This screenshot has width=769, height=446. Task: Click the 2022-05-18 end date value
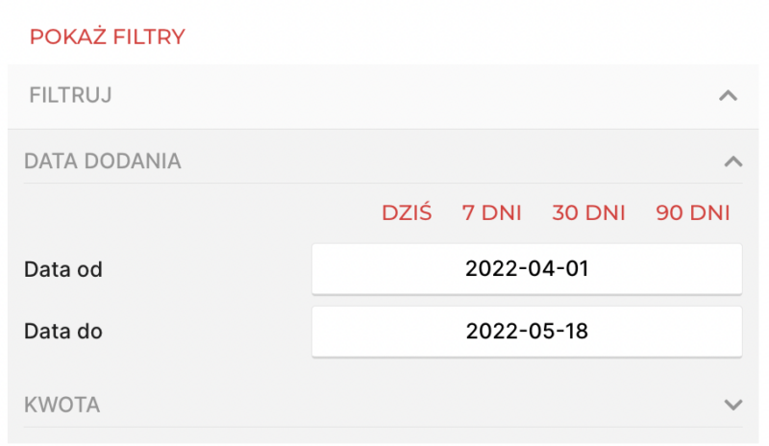(x=527, y=332)
